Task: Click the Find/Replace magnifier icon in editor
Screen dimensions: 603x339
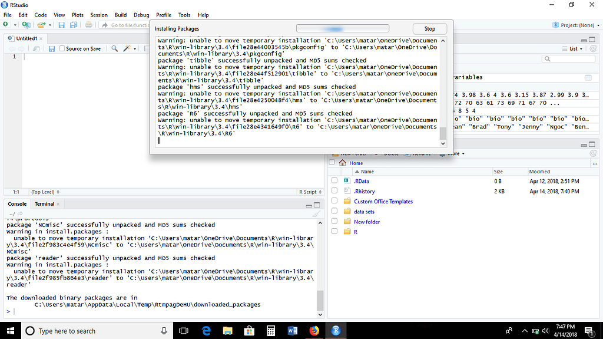Action: tap(114, 48)
